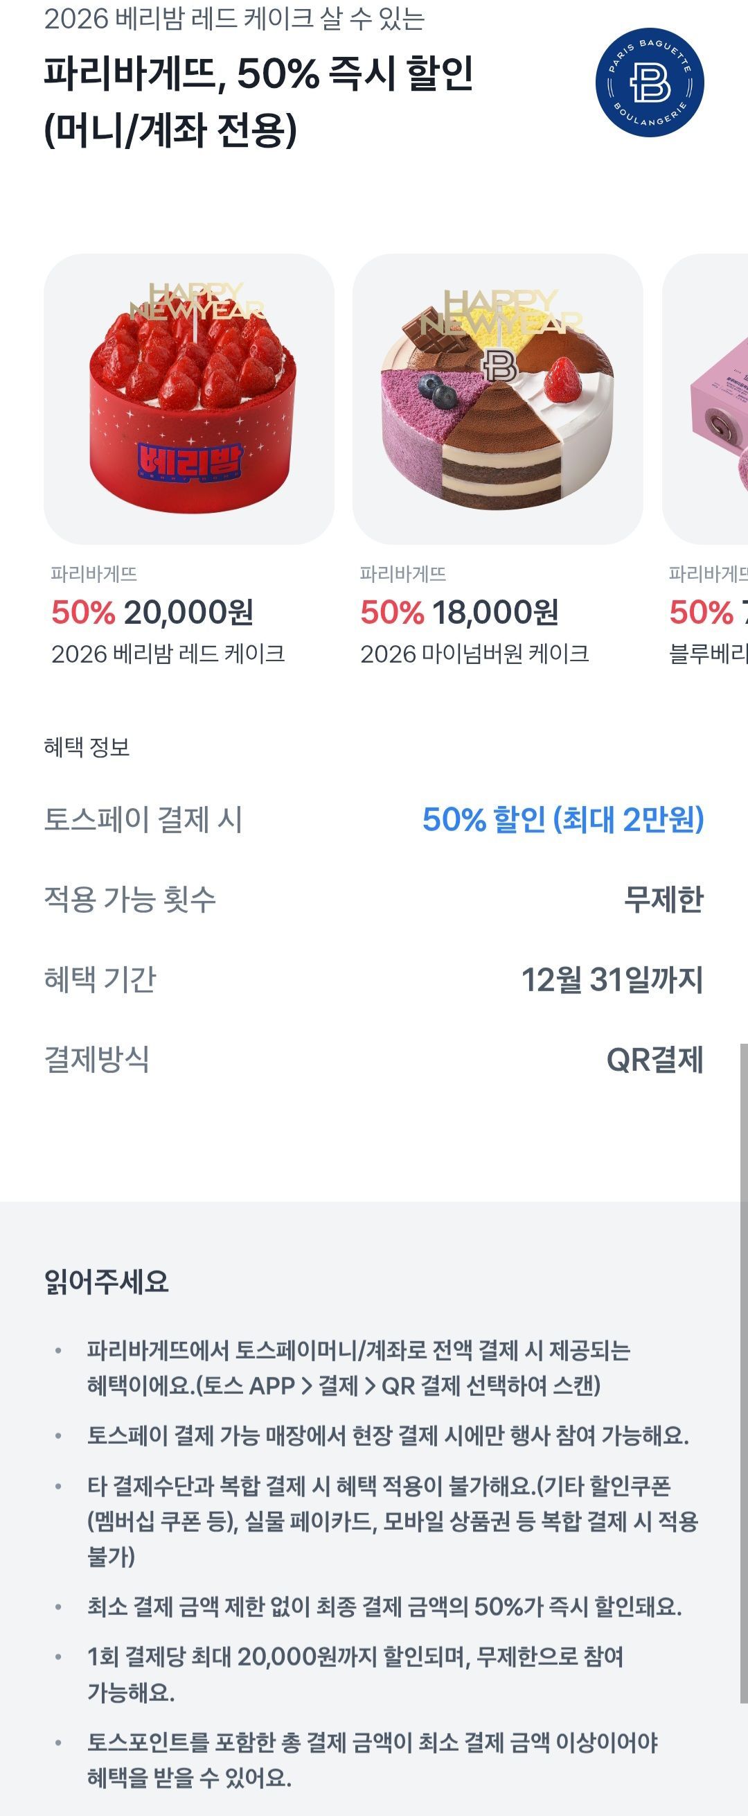Tap the 적용 가능 횟수 row label

(x=130, y=900)
